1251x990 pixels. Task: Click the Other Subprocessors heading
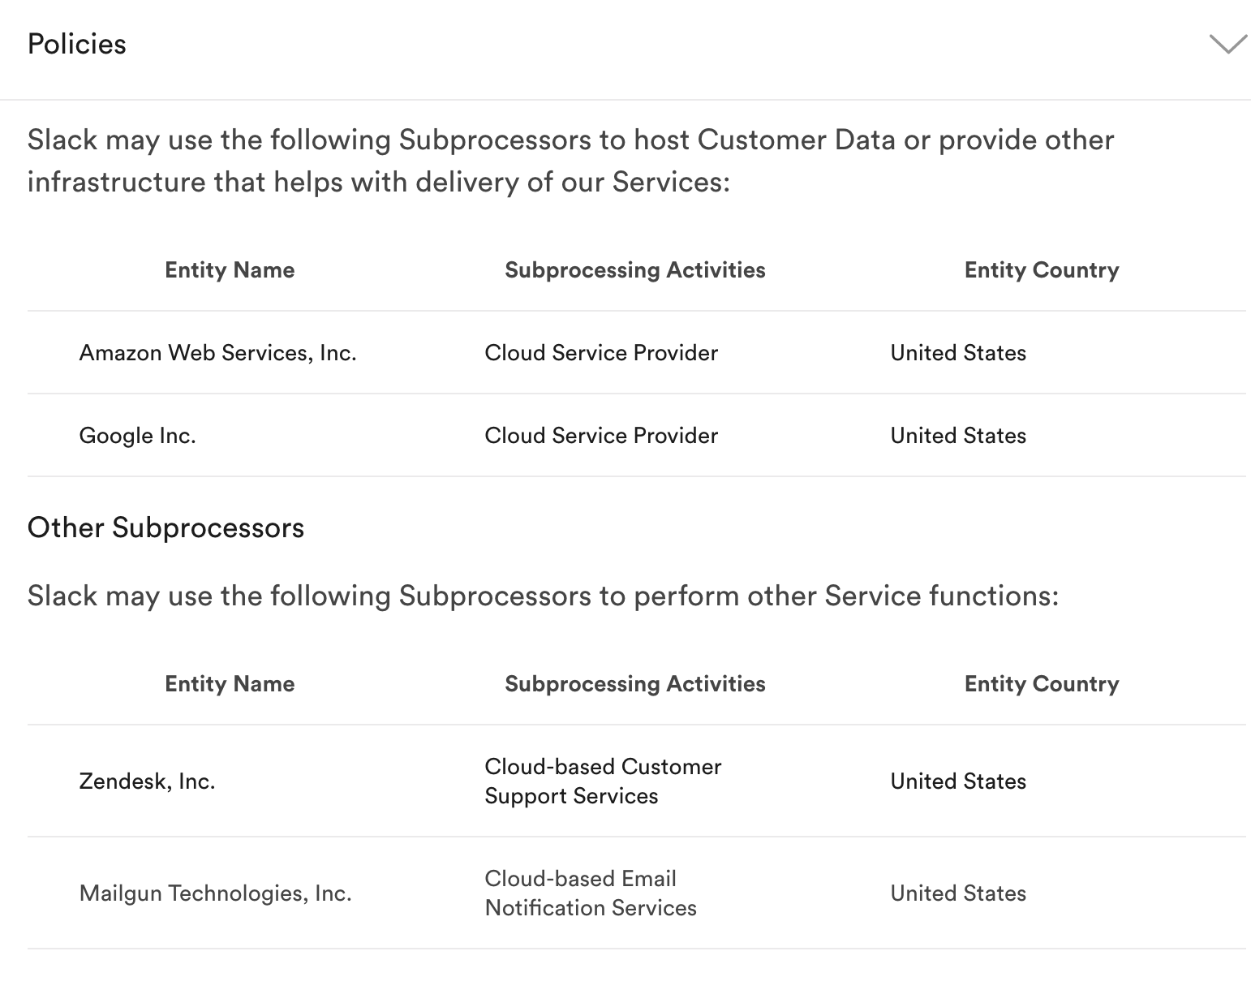pyautogui.click(x=166, y=528)
